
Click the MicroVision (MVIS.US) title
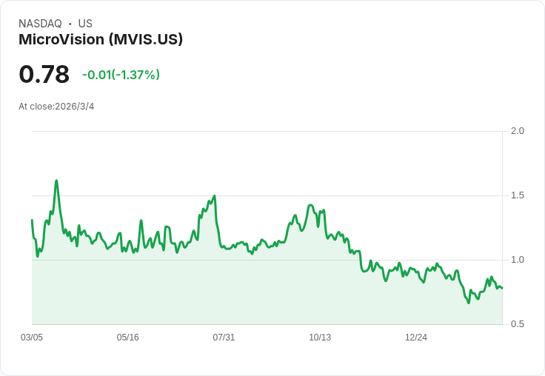[x=101, y=40]
